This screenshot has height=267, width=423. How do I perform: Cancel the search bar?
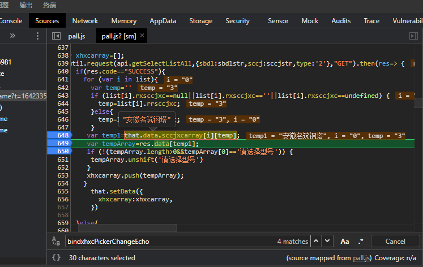[395, 241]
